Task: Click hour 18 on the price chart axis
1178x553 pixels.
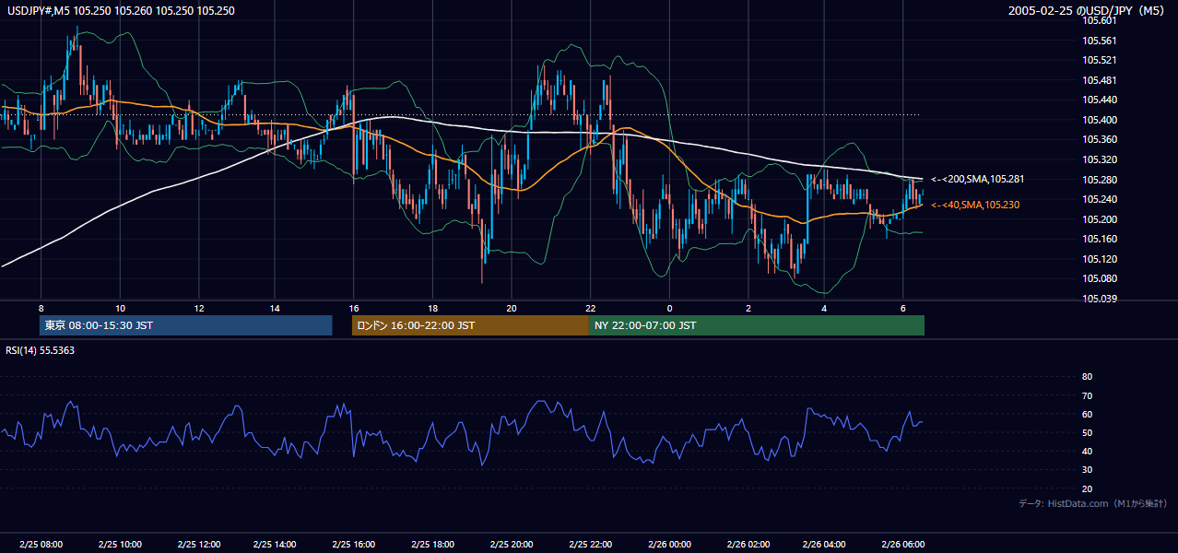Action: click(x=432, y=308)
